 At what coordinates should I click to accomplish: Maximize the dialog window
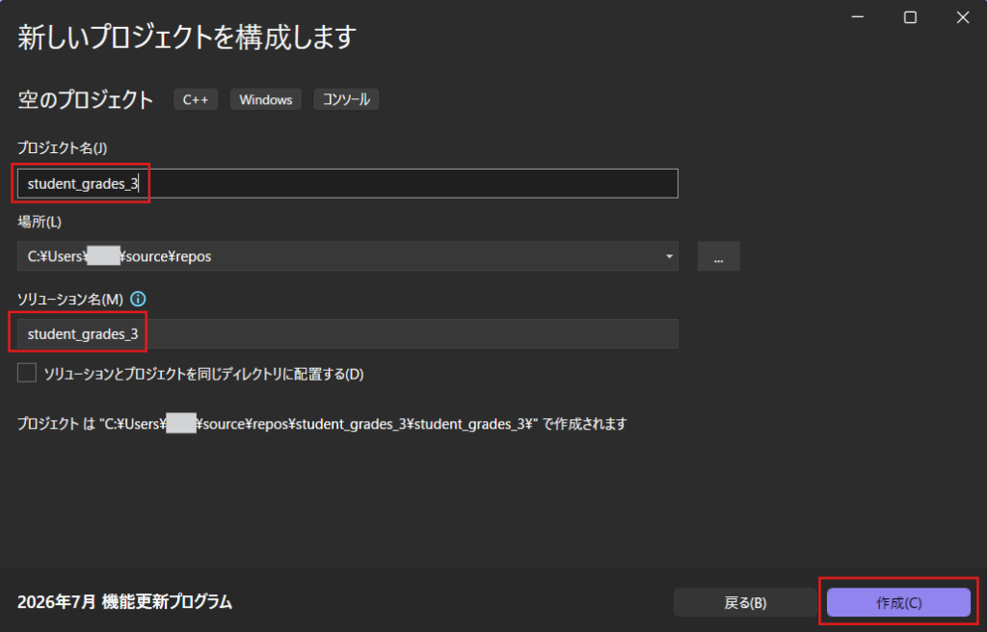coord(910,17)
